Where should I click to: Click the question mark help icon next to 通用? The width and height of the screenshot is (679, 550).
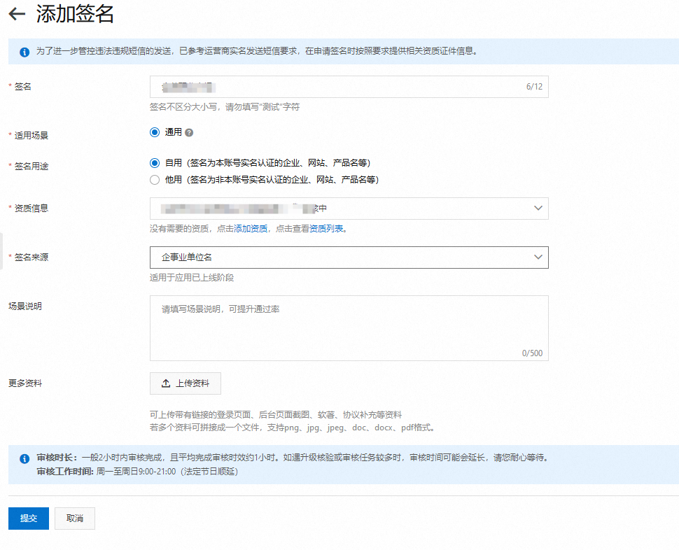coord(189,133)
